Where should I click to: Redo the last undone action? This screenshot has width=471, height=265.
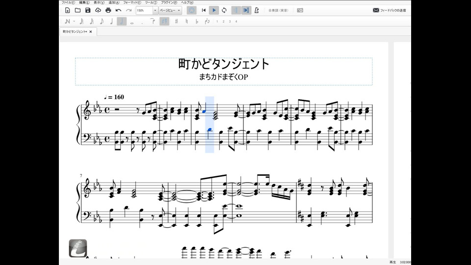[129, 10]
